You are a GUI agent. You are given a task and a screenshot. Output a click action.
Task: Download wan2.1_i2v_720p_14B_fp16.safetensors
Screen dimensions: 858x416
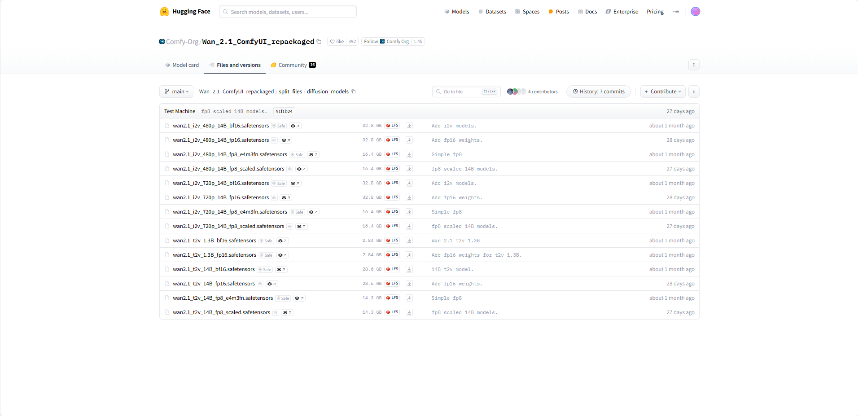click(409, 197)
